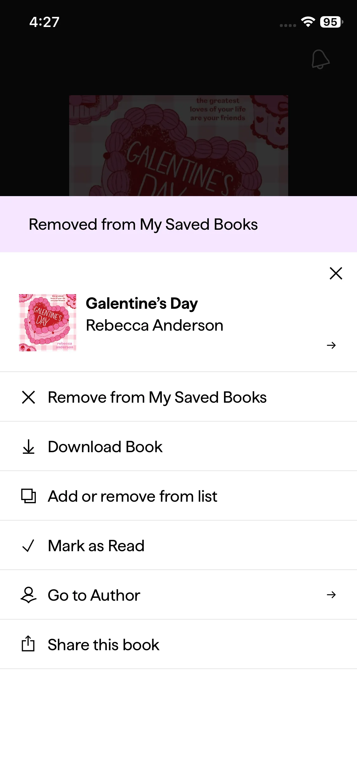Tap the checkmark icon for Mark as Read

(29, 546)
